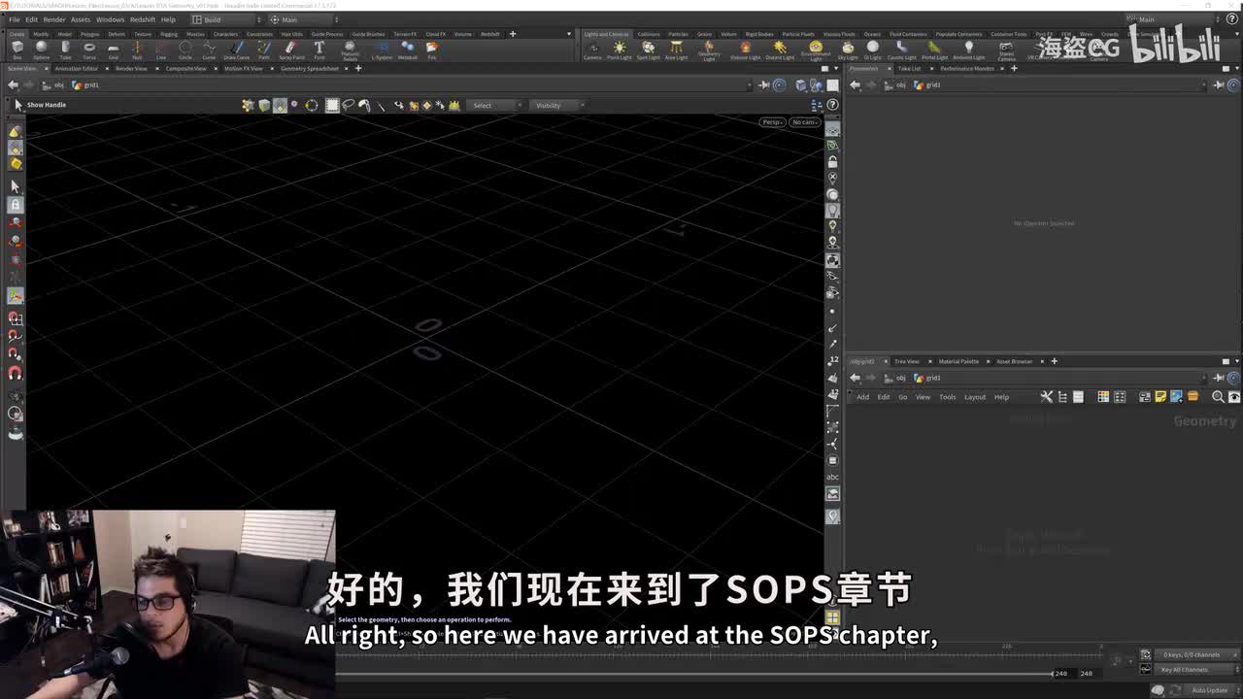Screen dimensions: 1243x699
Task: Select the Platonic Solids shelf tool
Action: click(x=350, y=50)
